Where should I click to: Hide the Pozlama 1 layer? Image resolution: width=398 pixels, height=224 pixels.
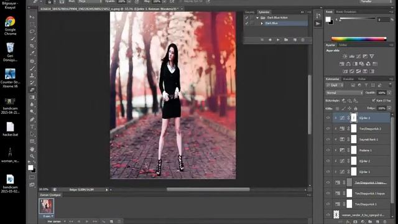(328, 150)
